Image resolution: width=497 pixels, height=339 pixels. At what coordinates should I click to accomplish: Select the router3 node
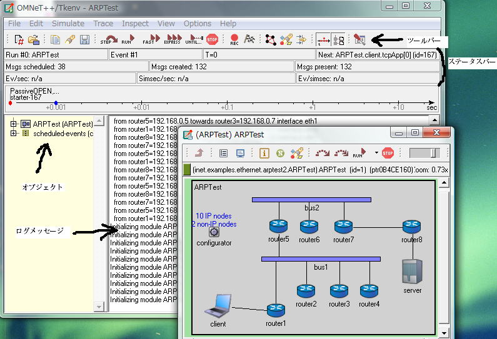[x=339, y=291]
